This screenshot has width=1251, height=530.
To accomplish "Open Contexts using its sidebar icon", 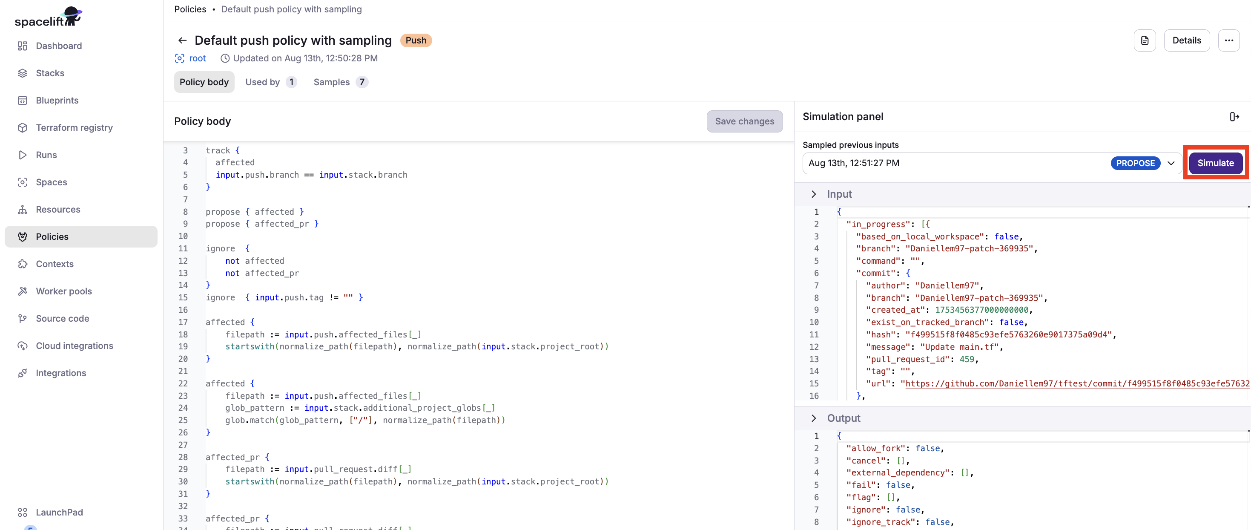I will [x=23, y=263].
